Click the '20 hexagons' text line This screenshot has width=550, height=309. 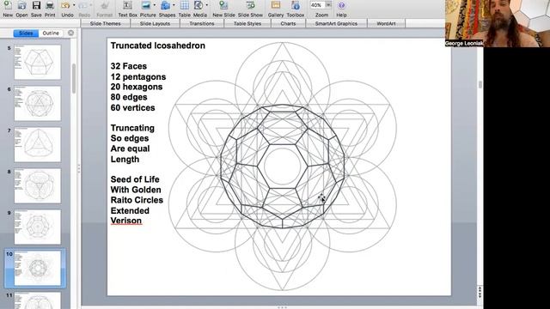pyautogui.click(x=137, y=87)
